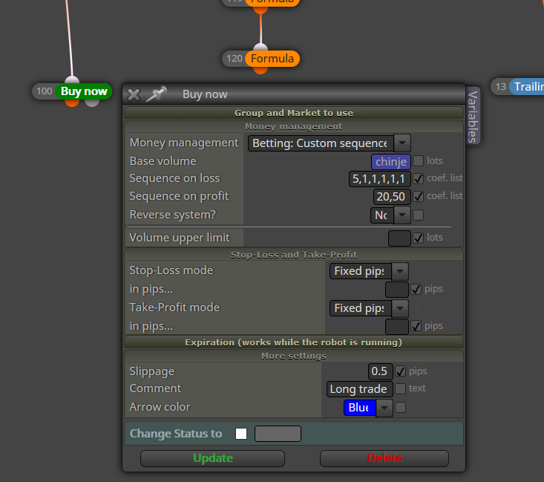Select the blue Trailing node 13
Image resolution: width=544 pixels, height=482 pixels.
pos(528,86)
